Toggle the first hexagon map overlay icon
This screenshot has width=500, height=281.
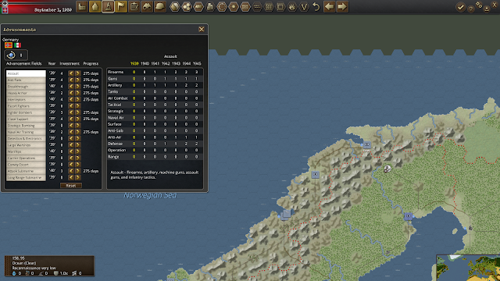pyautogui.click(x=174, y=7)
